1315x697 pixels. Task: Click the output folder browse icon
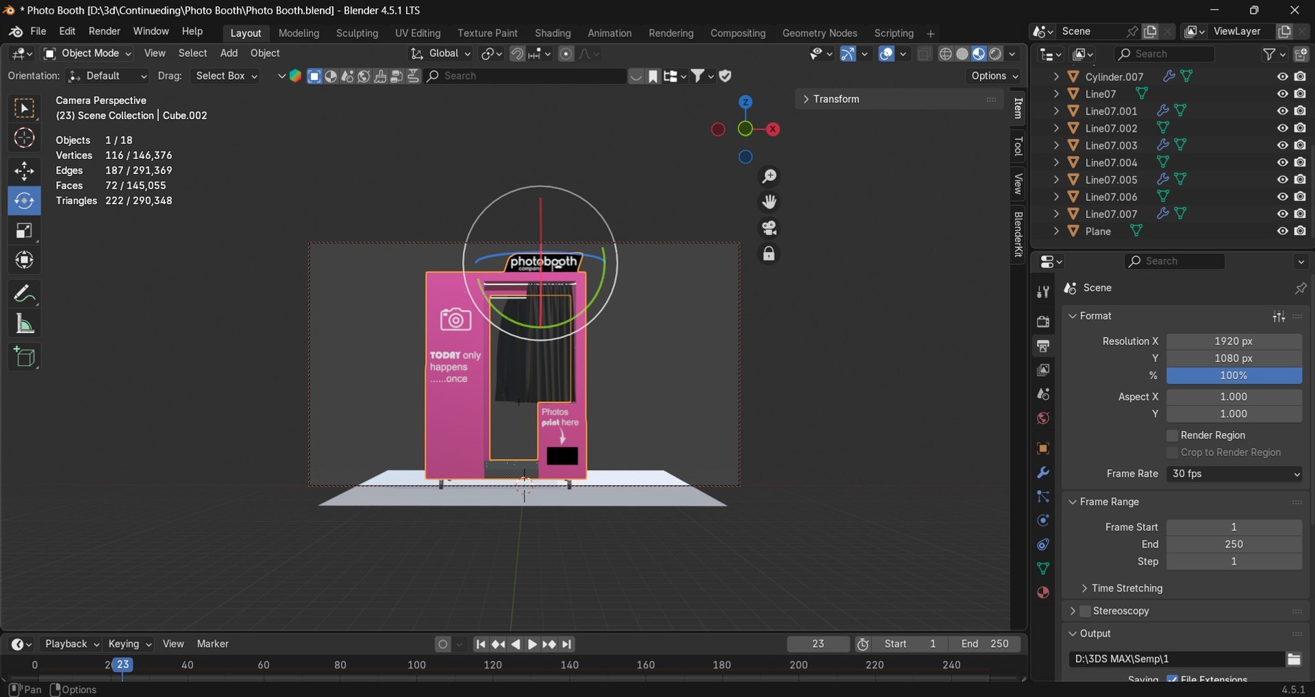[1294, 659]
